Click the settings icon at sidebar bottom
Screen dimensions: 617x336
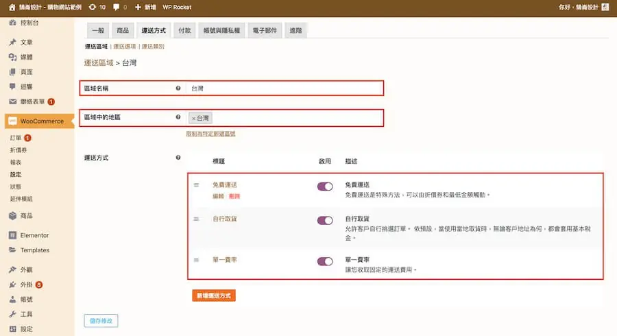pyautogui.click(x=12, y=329)
